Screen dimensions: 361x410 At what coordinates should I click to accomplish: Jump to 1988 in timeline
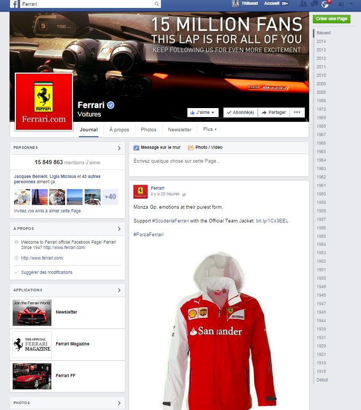[x=321, y=101]
